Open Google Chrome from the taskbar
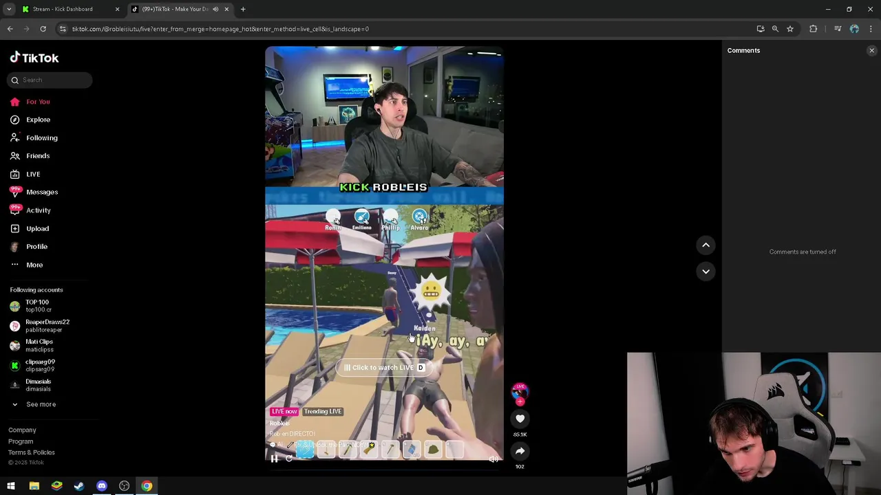Screen dimensions: 881x495 147,486
